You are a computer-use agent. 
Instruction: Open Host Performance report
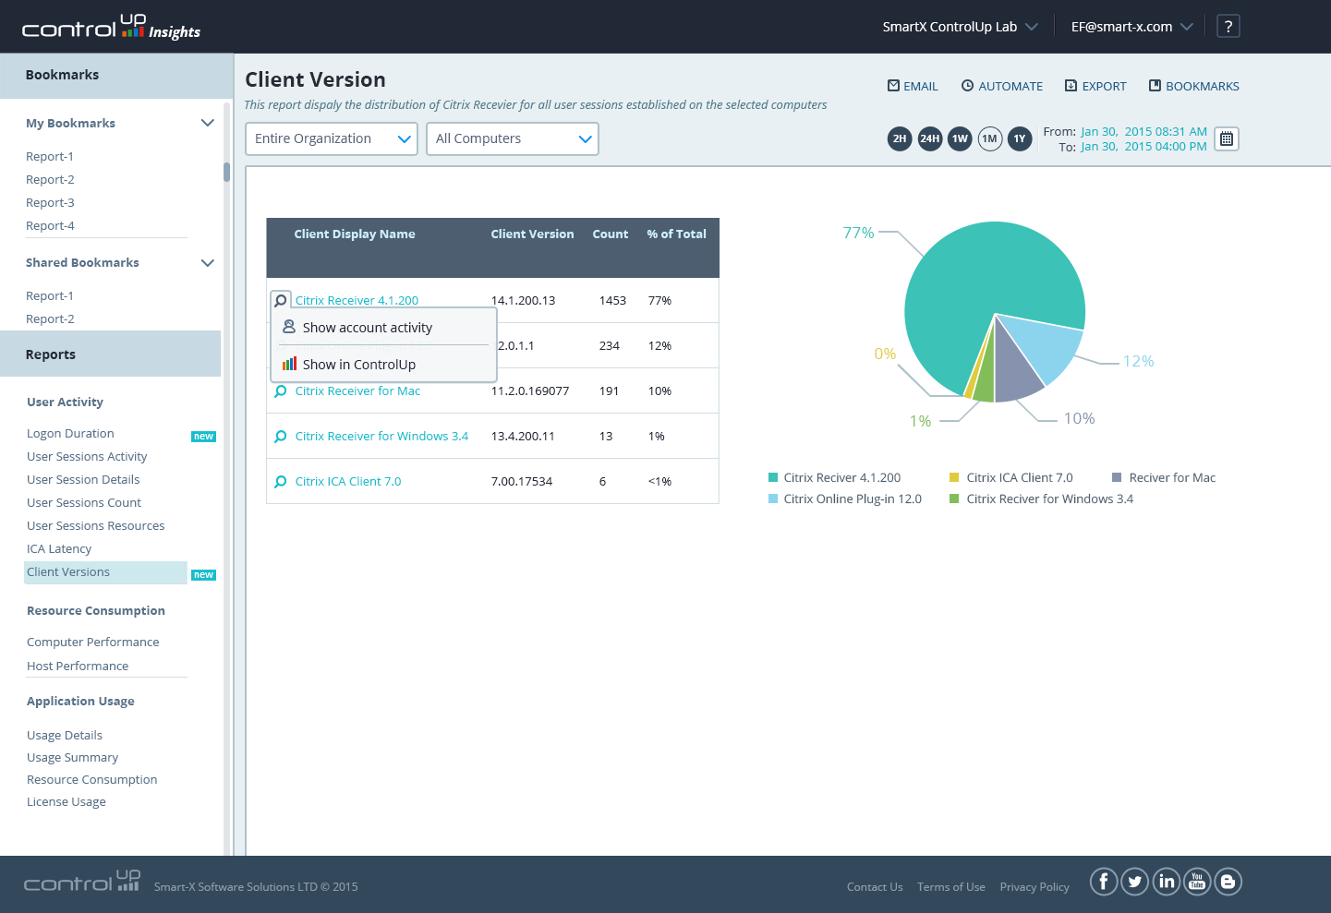point(78,667)
